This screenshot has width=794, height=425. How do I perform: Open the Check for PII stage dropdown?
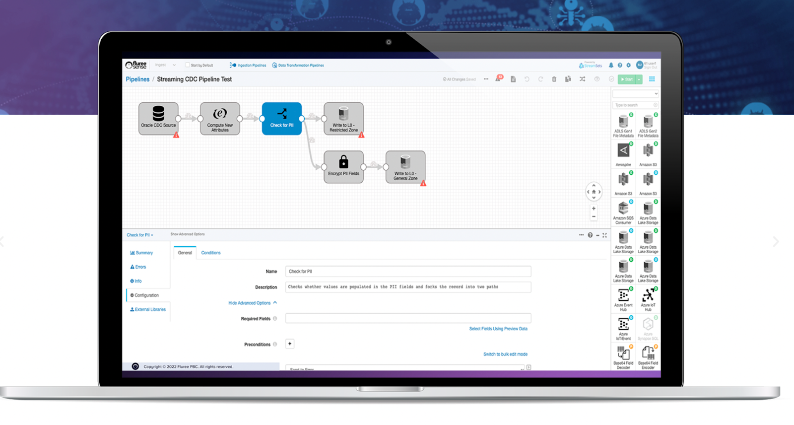pyautogui.click(x=140, y=235)
